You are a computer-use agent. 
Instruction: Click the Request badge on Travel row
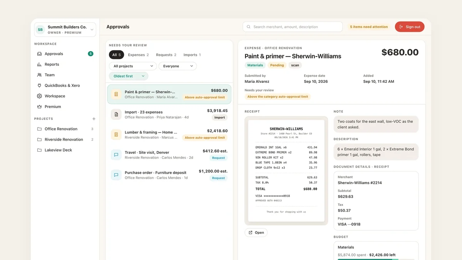[218, 158]
